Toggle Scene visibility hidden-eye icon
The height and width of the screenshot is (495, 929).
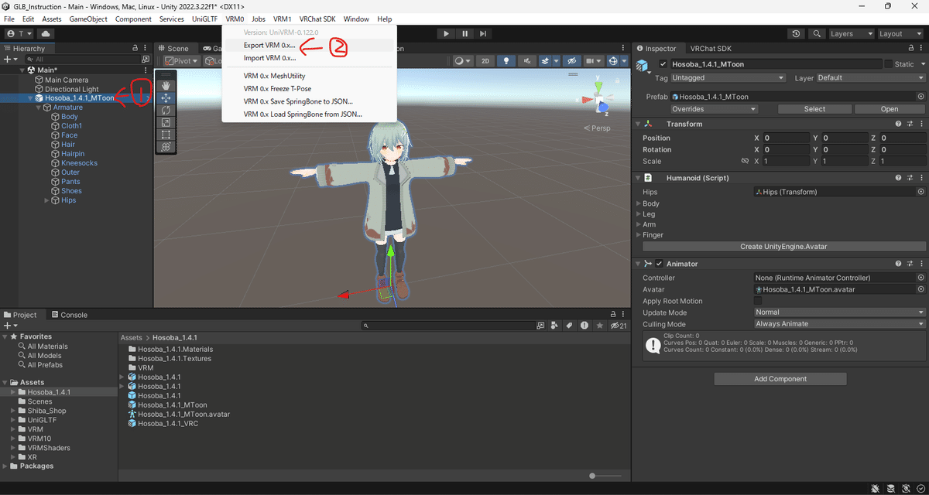pyautogui.click(x=571, y=61)
